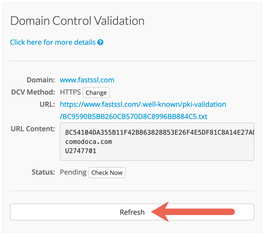Open the pki-validation URL link
Viewport: 265px width, 237px height.
tap(143, 104)
